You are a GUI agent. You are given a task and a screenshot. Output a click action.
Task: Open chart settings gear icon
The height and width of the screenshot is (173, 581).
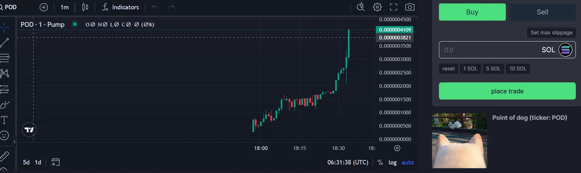click(x=377, y=7)
